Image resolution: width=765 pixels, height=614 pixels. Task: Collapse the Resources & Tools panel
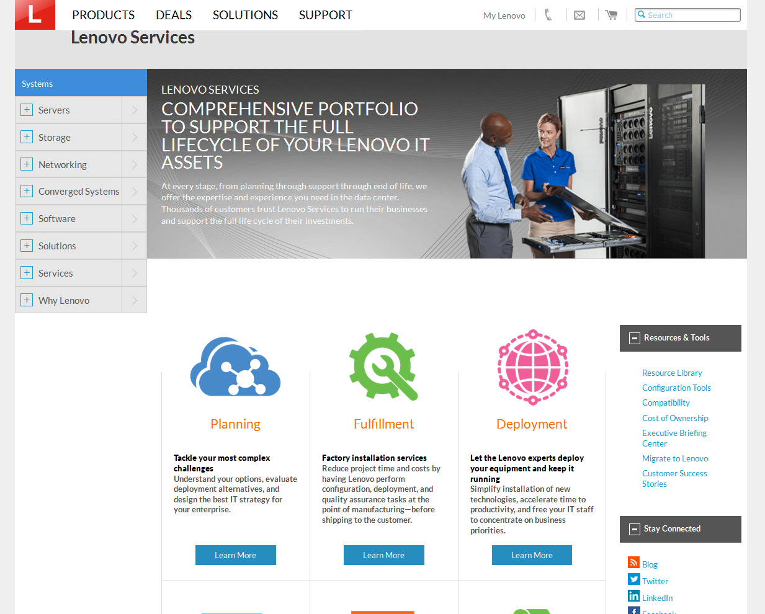(634, 338)
